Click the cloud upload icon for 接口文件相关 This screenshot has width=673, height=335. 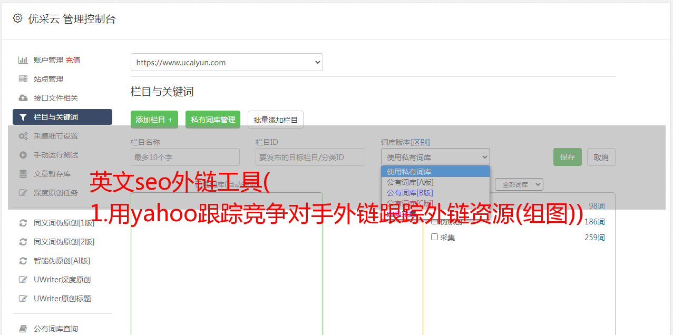tap(23, 98)
